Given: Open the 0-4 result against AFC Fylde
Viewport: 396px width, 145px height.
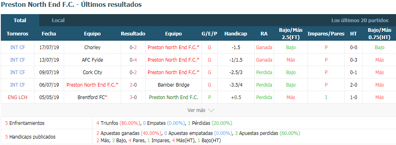Looking at the screenshot, I should (133, 60).
